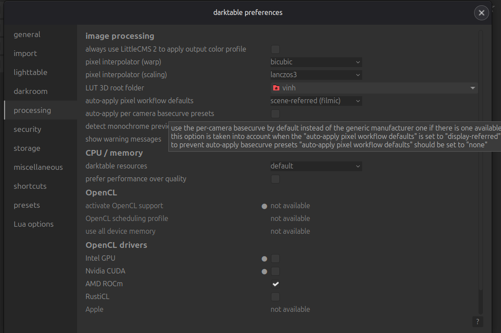
Task: Open LUT 3D root folder chooser arrow
Action: point(472,88)
